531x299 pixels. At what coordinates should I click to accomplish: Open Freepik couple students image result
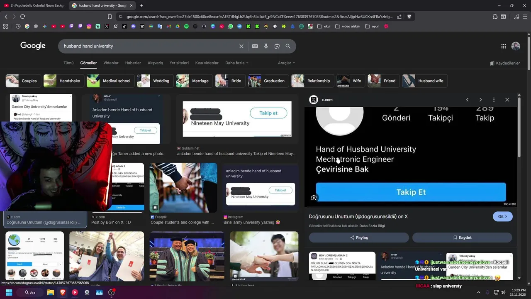coord(183,188)
